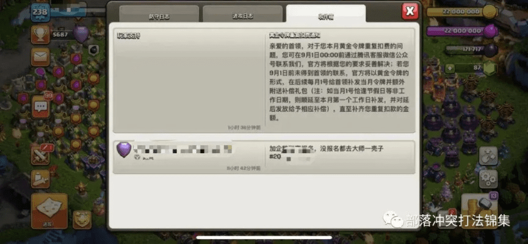This screenshot has width=528, height=244.
Task: Close the inbox dialog with red X
Action: (410, 11)
